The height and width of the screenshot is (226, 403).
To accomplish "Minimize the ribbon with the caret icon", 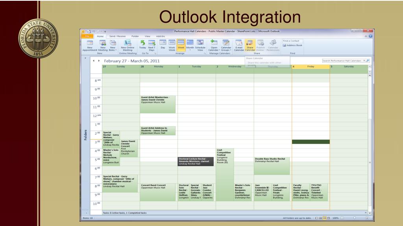I will (366, 36).
